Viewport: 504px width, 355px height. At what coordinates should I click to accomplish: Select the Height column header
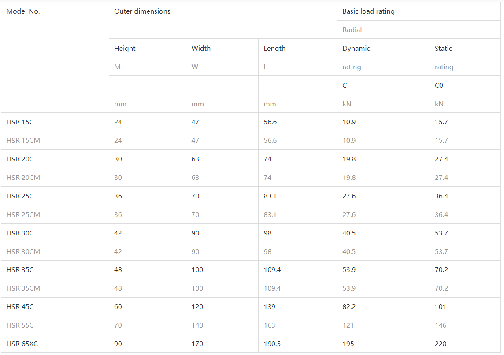(x=125, y=49)
